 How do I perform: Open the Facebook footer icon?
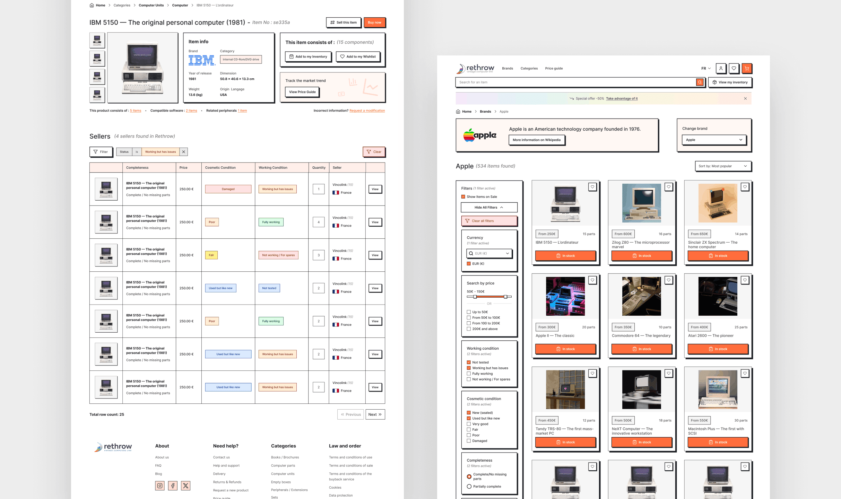(x=173, y=485)
